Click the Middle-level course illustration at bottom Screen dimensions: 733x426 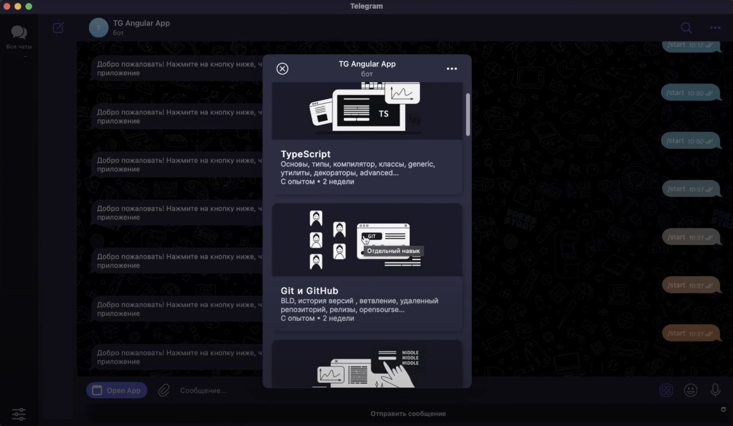367,365
